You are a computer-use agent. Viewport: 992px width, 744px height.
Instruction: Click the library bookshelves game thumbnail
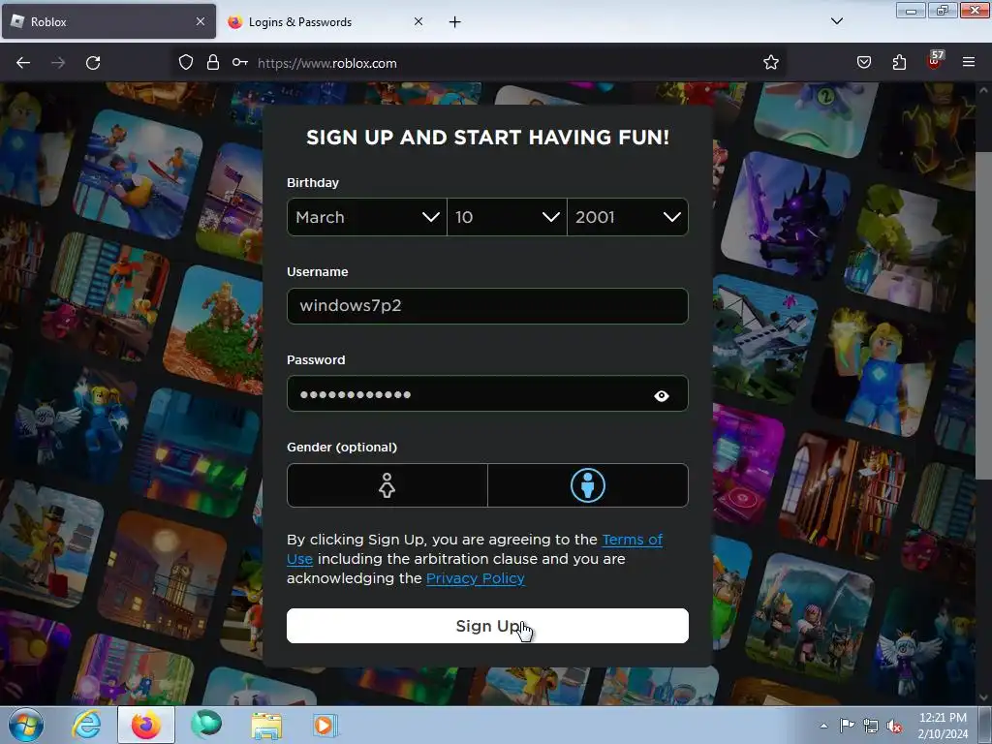842,495
